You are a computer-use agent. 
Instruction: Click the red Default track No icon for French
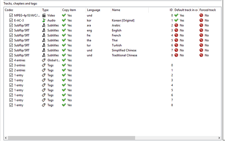176,35
